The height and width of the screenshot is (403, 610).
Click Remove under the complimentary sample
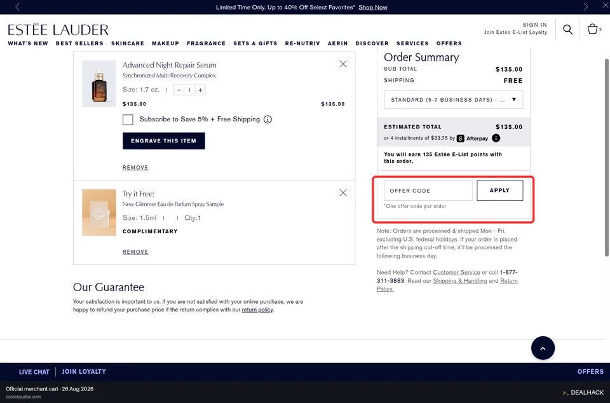pyautogui.click(x=135, y=252)
